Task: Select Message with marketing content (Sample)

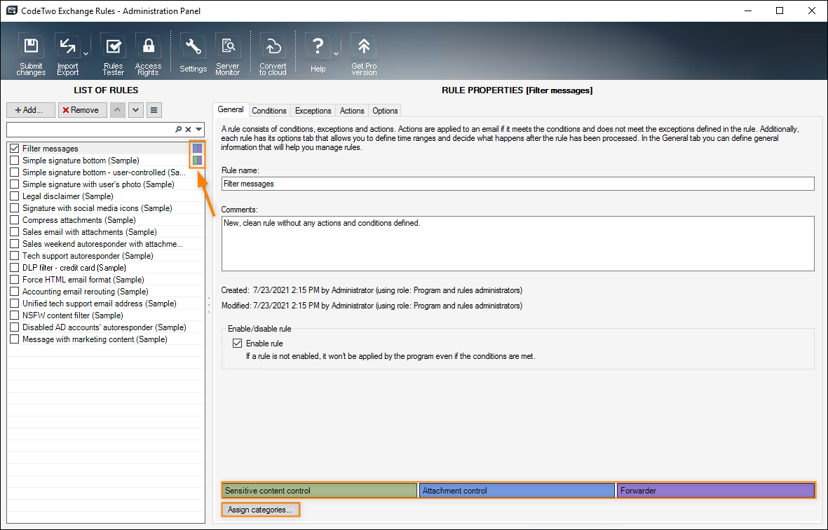Action: click(95, 339)
